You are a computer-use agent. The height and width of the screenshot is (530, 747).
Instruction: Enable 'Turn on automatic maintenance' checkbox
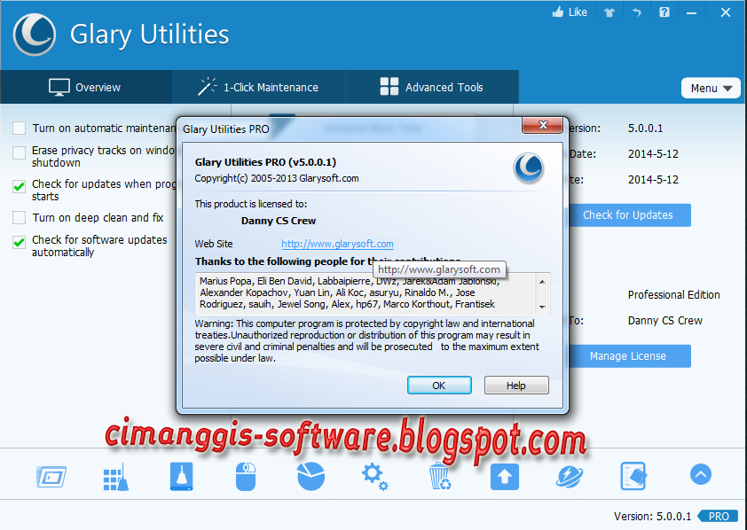pos(19,128)
